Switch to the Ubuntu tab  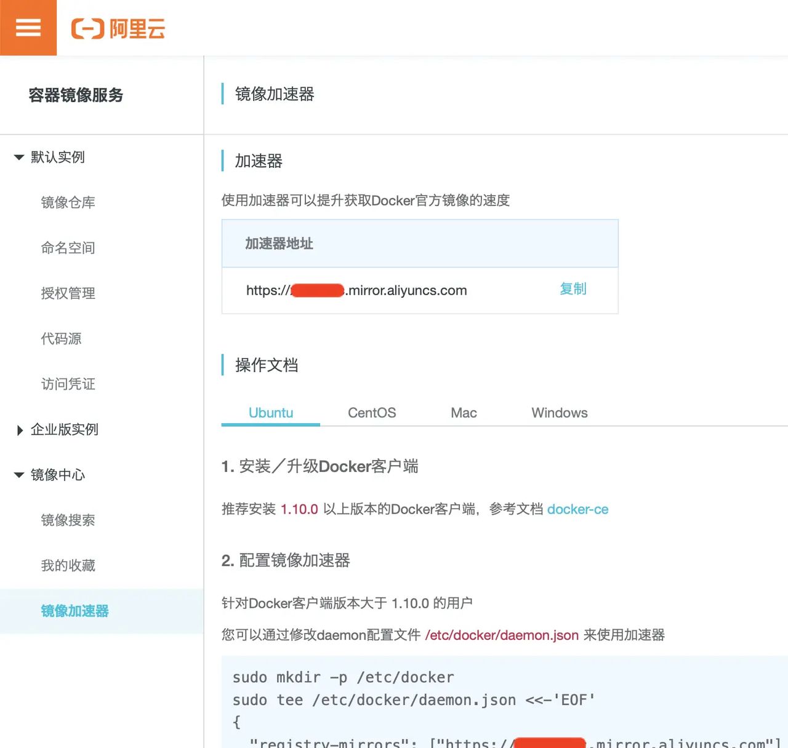point(271,413)
